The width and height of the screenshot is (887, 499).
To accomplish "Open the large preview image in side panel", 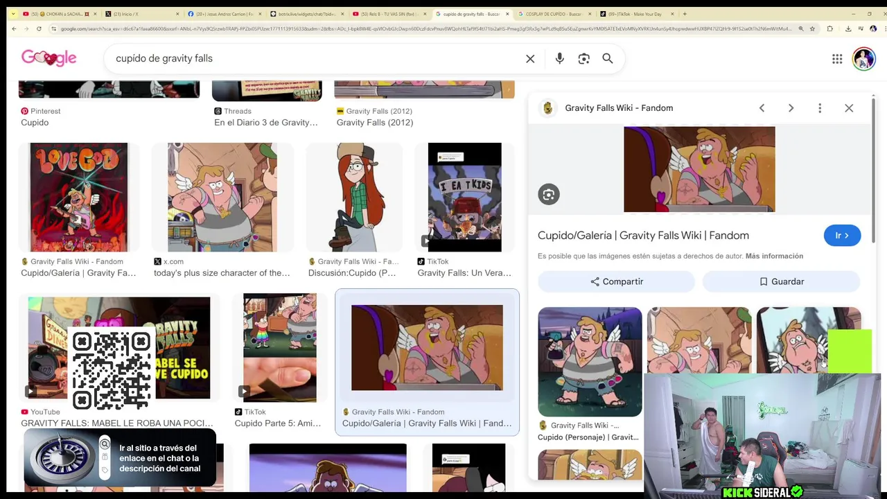I will tap(699, 169).
